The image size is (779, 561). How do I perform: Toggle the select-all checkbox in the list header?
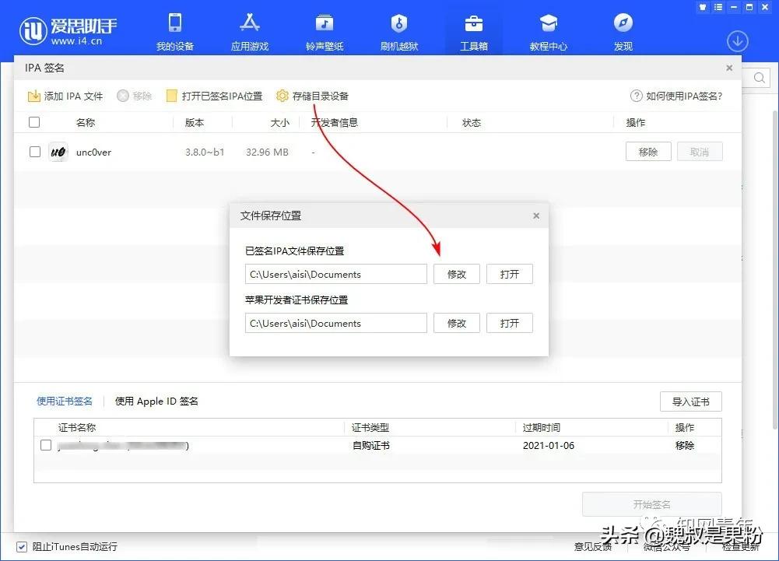(34, 121)
